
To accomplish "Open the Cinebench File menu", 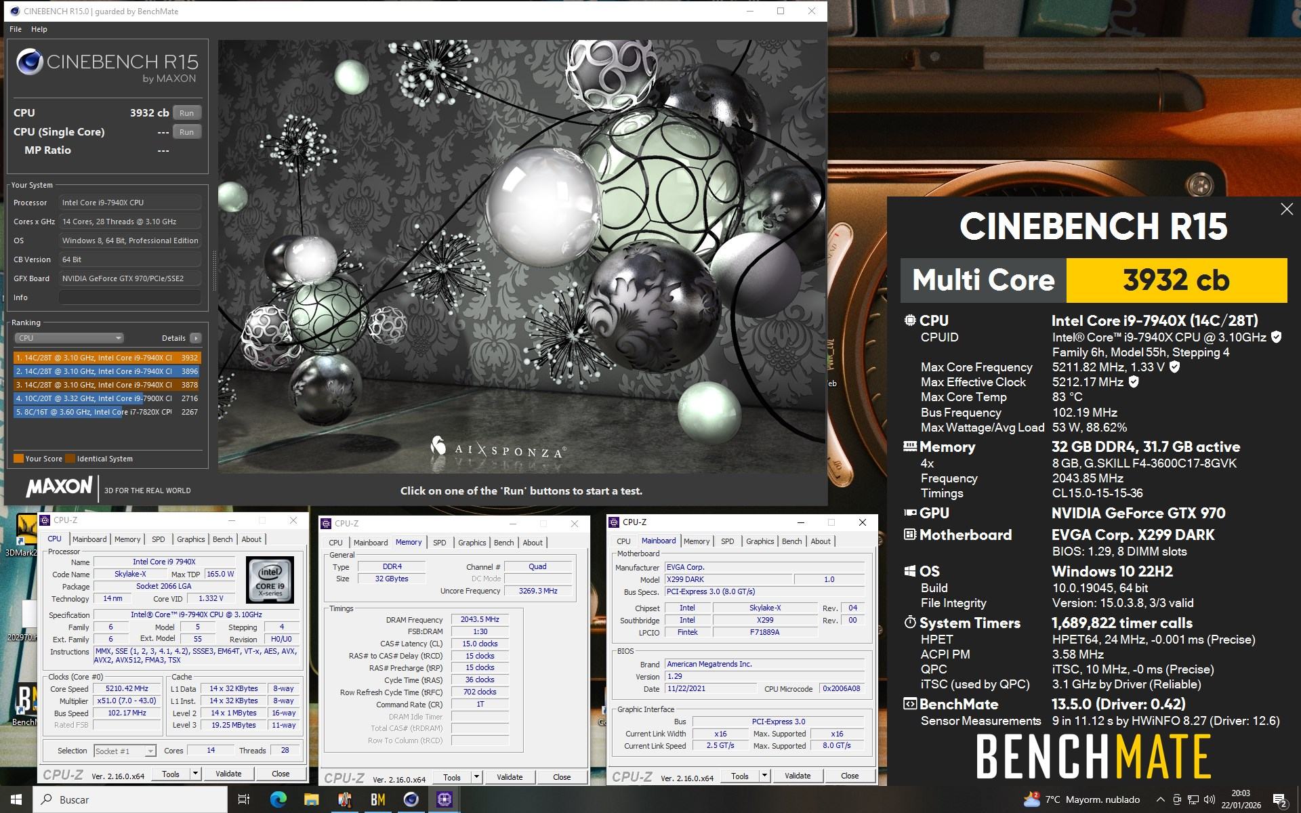I will tap(16, 29).
